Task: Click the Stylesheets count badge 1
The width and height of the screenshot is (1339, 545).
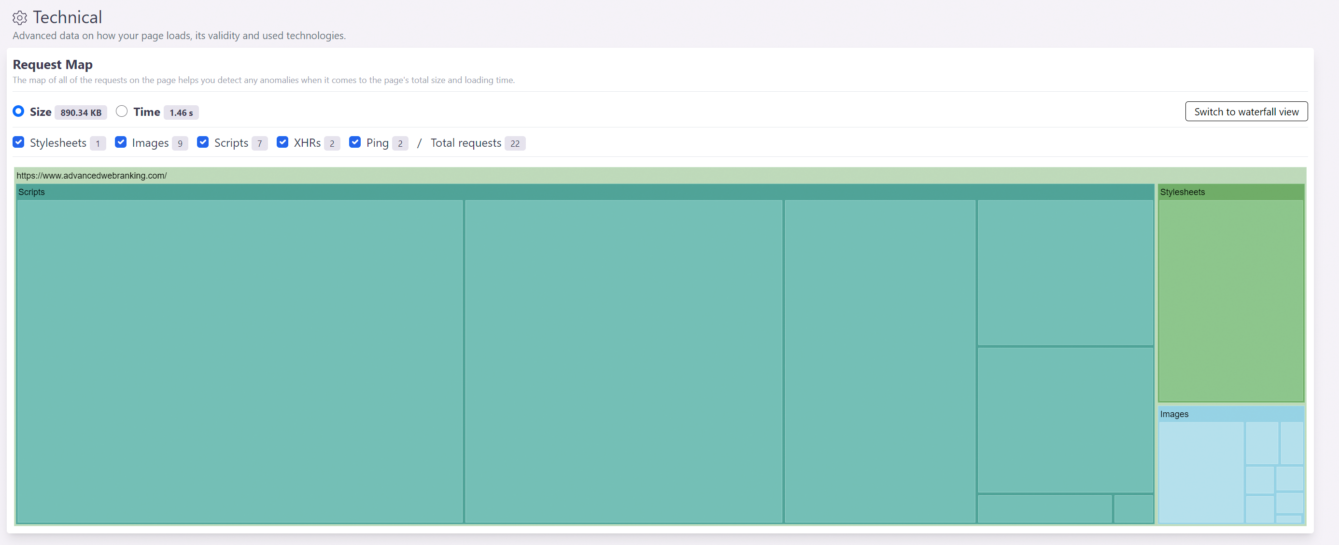Action: point(98,143)
